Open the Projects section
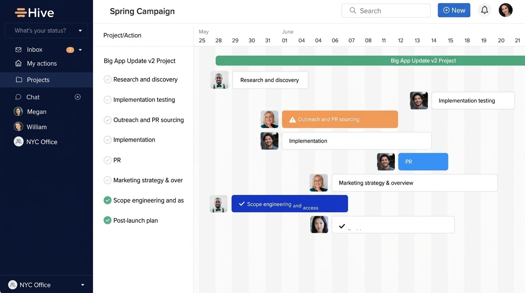 pyautogui.click(x=47, y=80)
